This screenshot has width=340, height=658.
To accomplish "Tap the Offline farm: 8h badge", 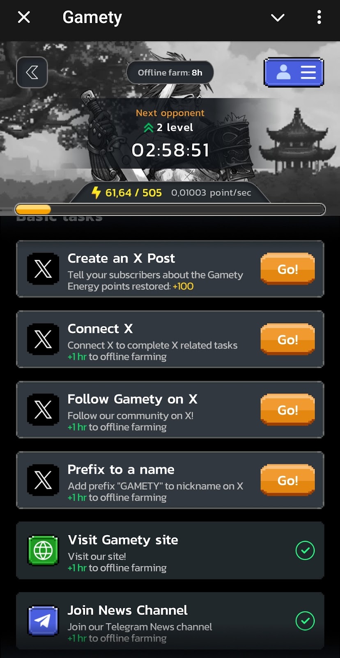I will pyautogui.click(x=170, y=73).
